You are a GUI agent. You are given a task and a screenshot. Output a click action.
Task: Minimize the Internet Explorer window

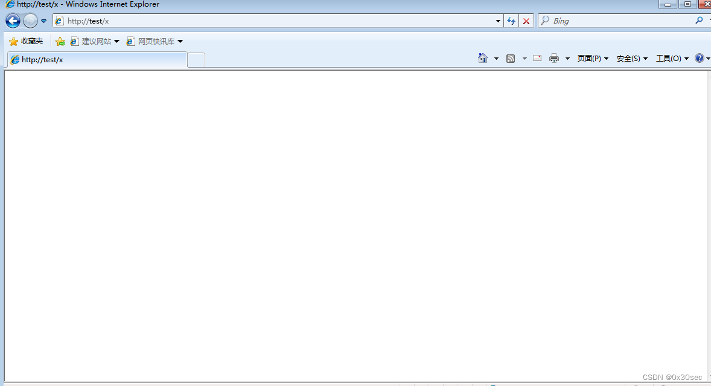coord(668,5)
